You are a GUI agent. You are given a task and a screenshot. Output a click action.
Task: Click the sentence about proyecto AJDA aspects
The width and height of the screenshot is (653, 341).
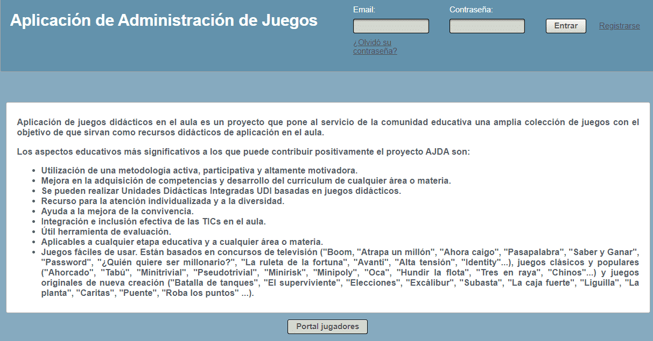pos(243,151)
